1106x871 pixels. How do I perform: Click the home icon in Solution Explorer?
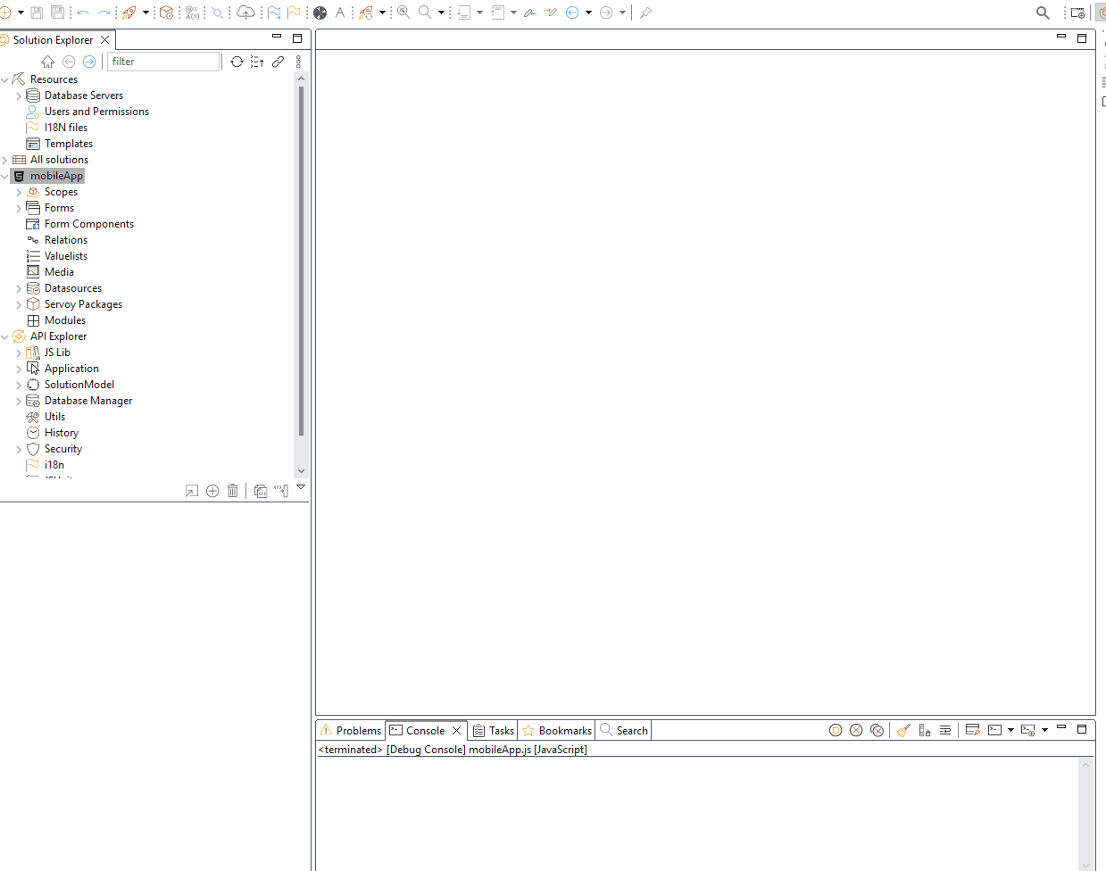point(48,62)
